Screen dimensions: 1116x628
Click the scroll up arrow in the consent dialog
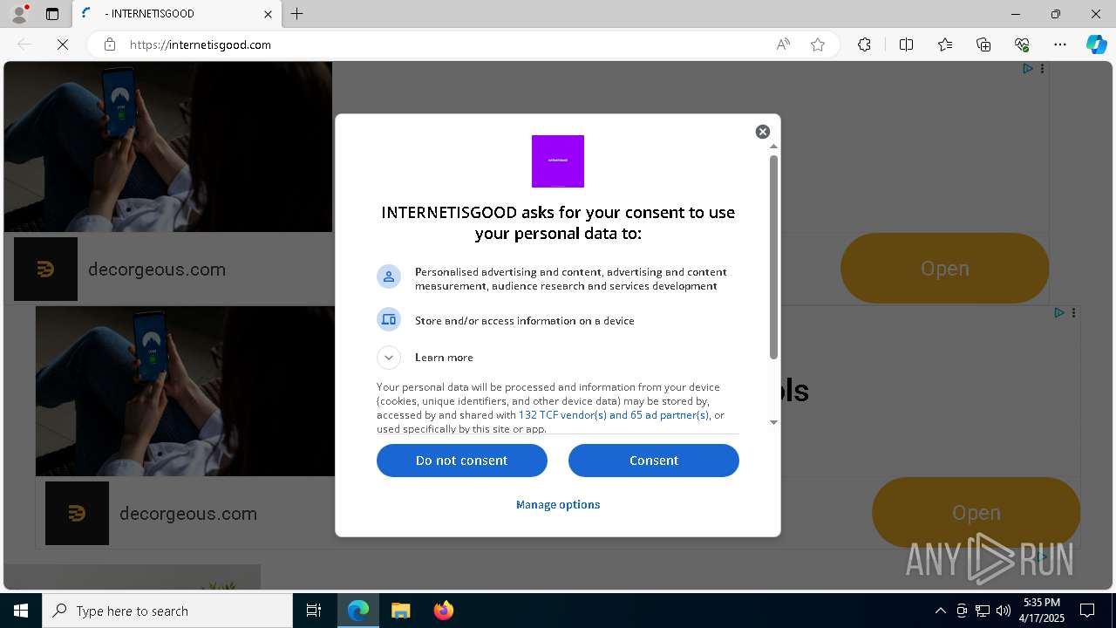[773, 147]
